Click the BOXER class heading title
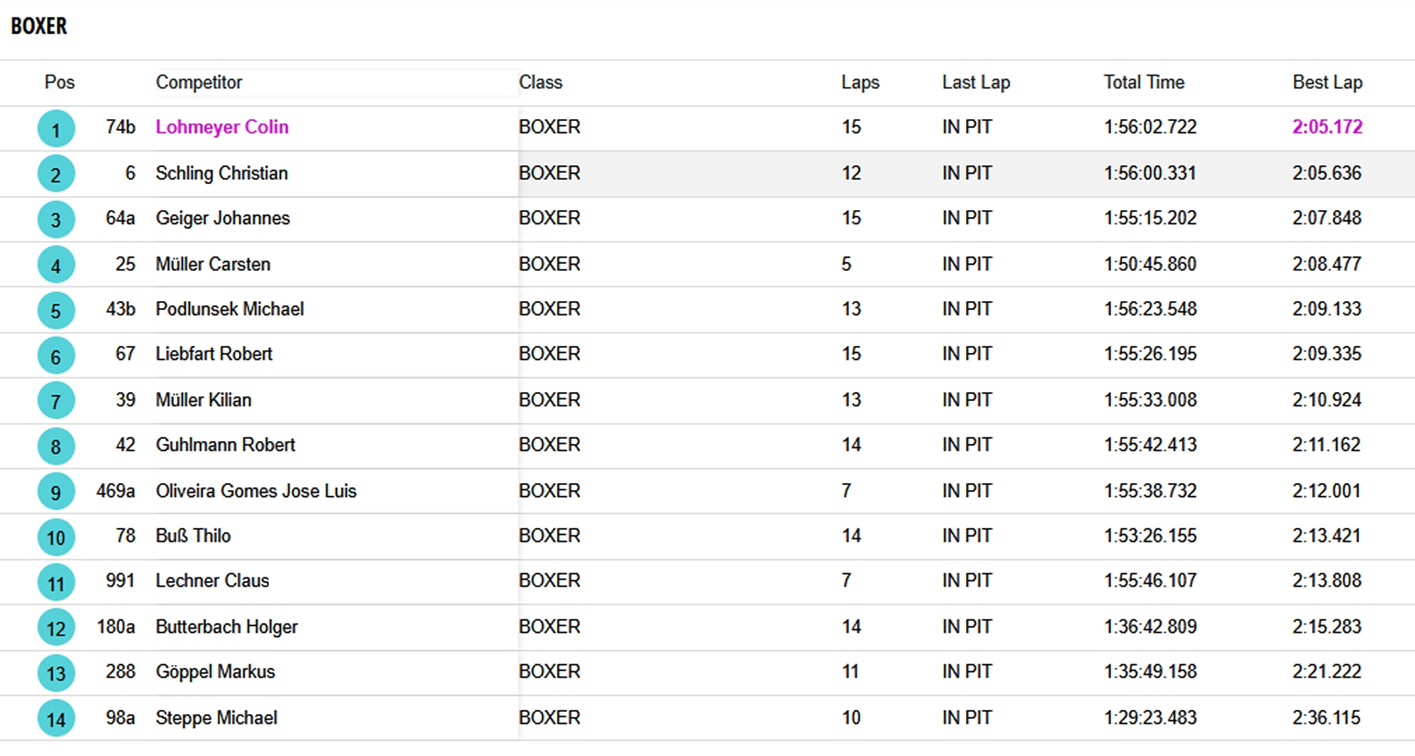This screenshot has width=1415, height=756. tap(39, 27)
